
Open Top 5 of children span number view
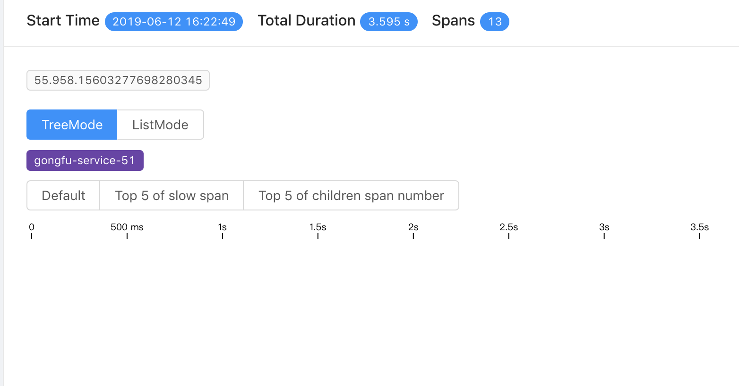tap(351, 195)
